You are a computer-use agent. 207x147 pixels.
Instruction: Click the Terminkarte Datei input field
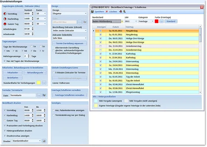click(23, 95)
